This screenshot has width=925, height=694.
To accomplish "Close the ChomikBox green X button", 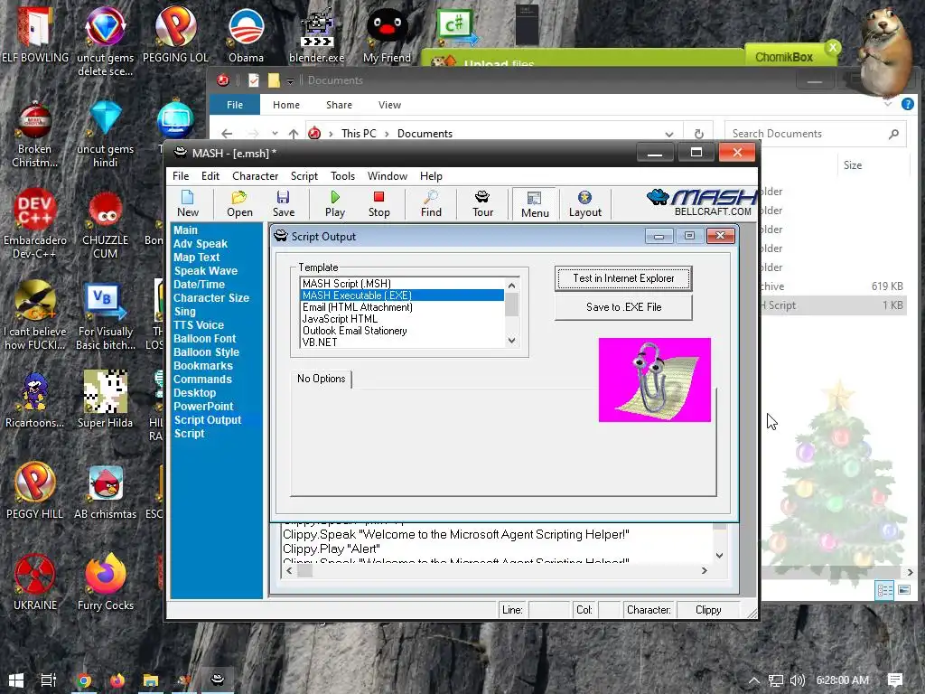I will [832, 47].
